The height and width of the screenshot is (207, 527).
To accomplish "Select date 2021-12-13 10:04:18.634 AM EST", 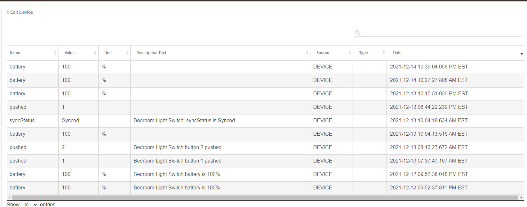I will (429, 121).
